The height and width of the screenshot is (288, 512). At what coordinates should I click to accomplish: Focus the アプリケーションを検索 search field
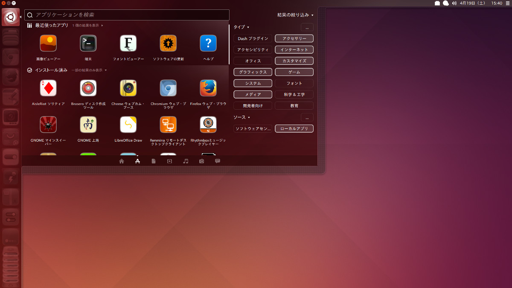point(127,15)
